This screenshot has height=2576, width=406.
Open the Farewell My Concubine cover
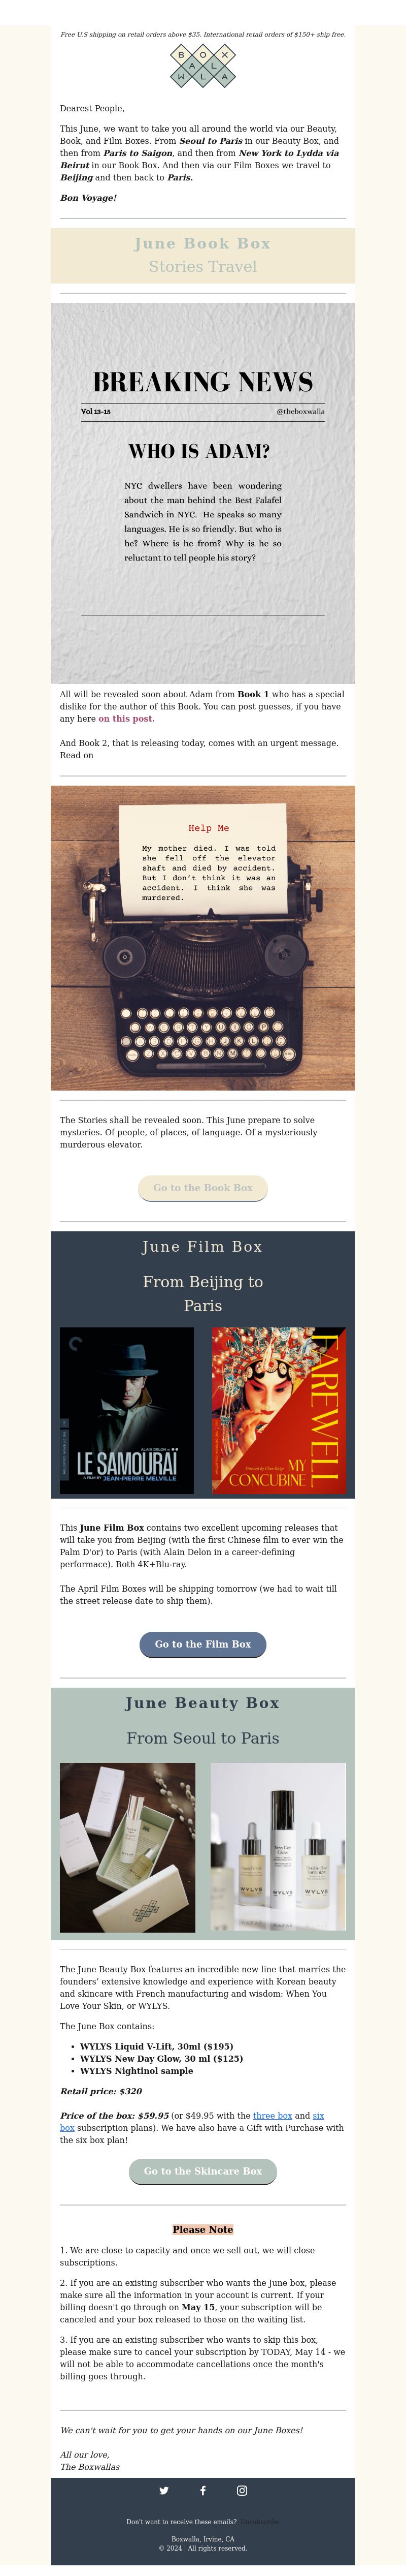279,1411
